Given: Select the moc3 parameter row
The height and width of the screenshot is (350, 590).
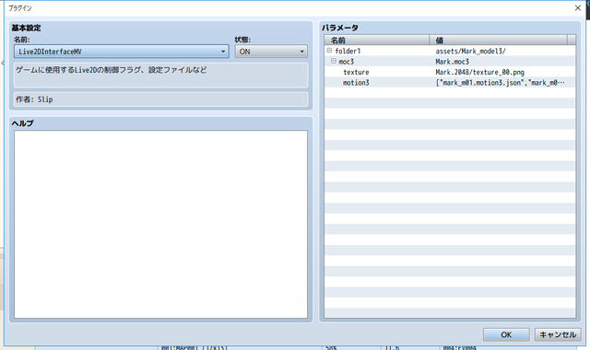Looking at the screenshot, I should [x=450, y=62].
